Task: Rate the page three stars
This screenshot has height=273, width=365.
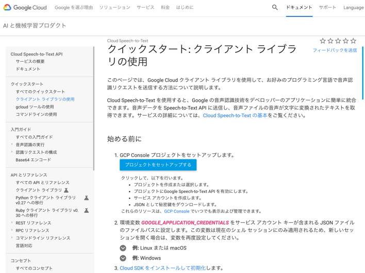Action: [x=338, y=41]
